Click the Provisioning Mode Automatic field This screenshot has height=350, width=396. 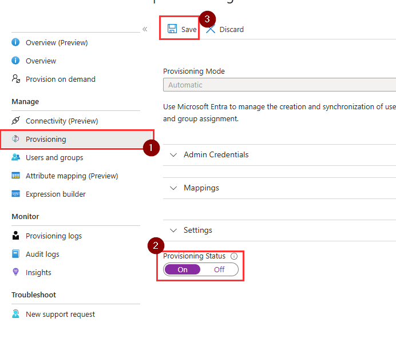(279, 85)
